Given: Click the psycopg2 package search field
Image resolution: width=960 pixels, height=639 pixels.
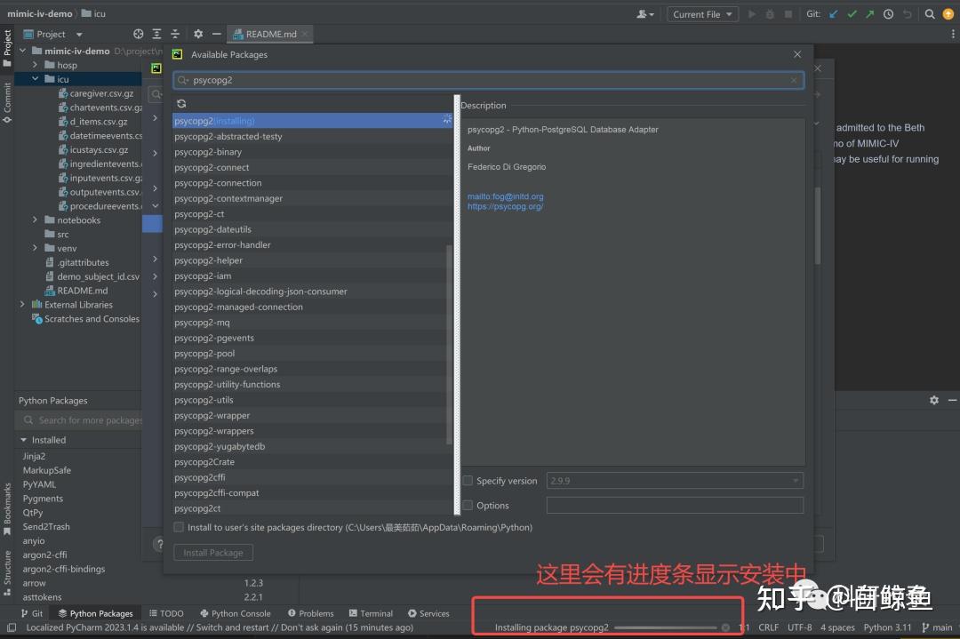Looking at the screenshot, I should 489,79.
